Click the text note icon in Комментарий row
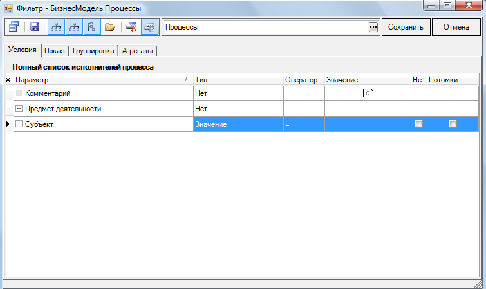This screenshot has height=289, width=486. click(368, 93)
